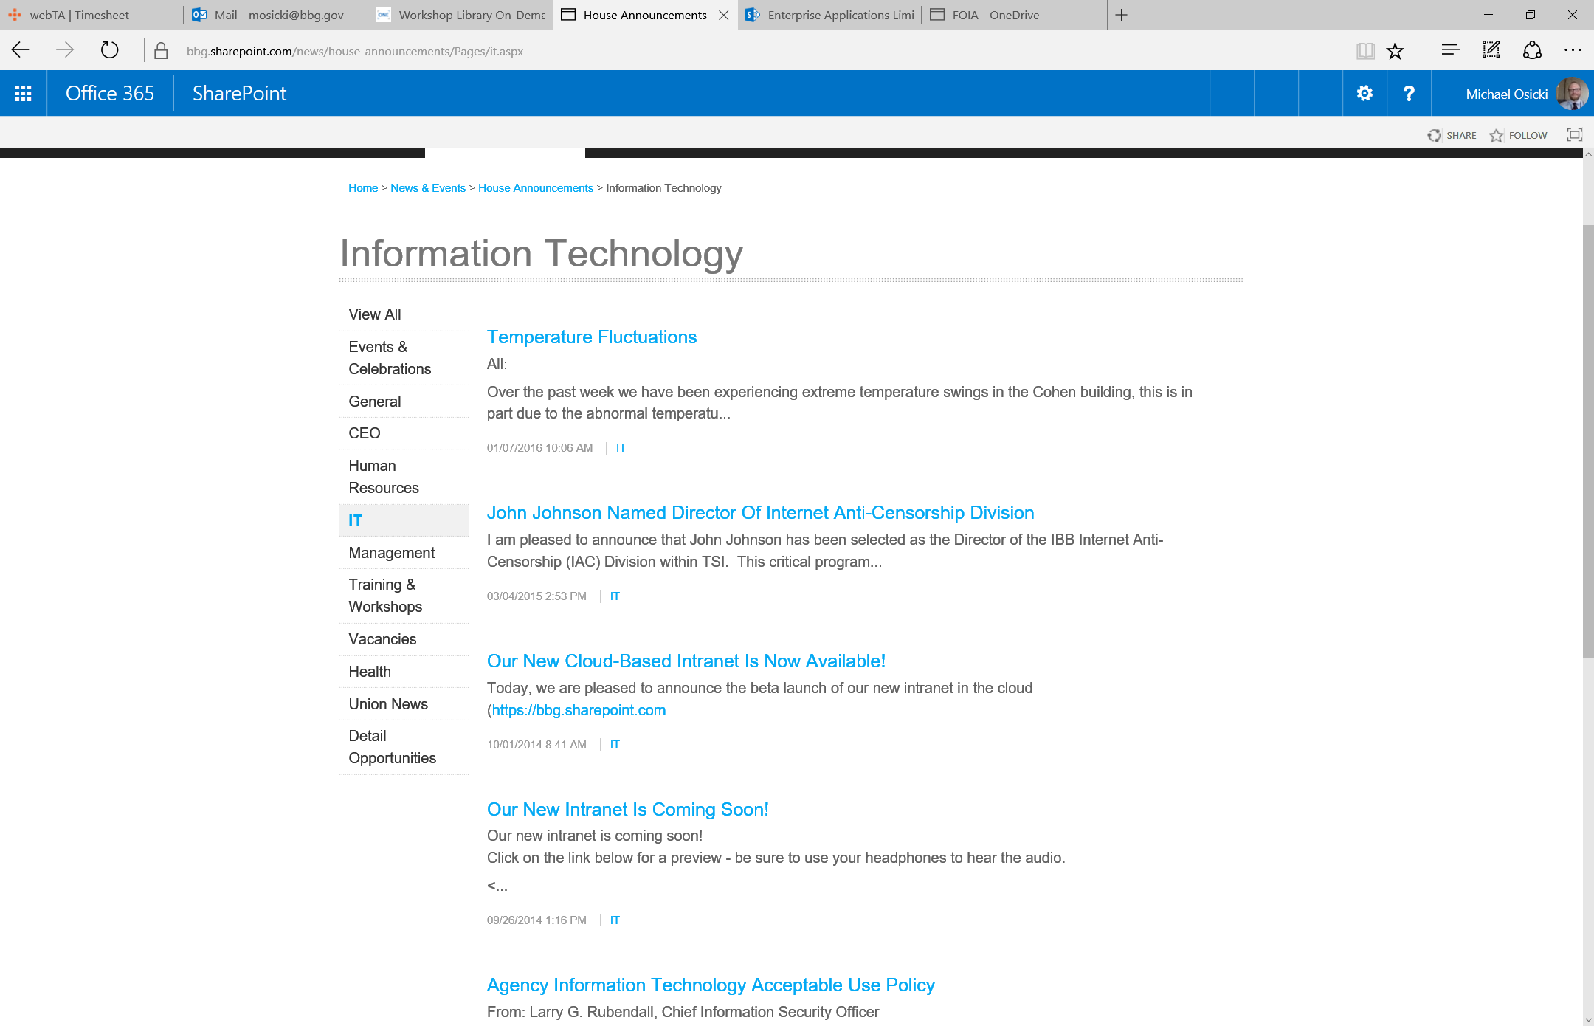Open the Temperature Fluctuations announcement
1594x1026 pixels.
tap(591, 337)
